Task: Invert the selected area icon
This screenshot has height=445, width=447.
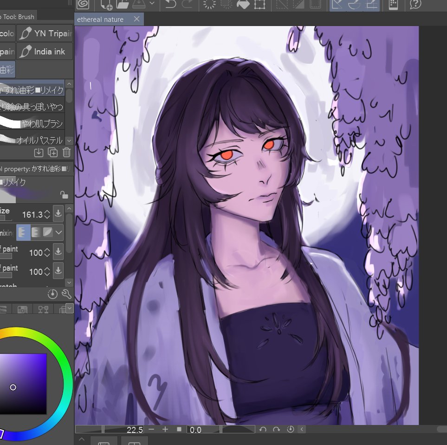Action: tap(298, 4)
